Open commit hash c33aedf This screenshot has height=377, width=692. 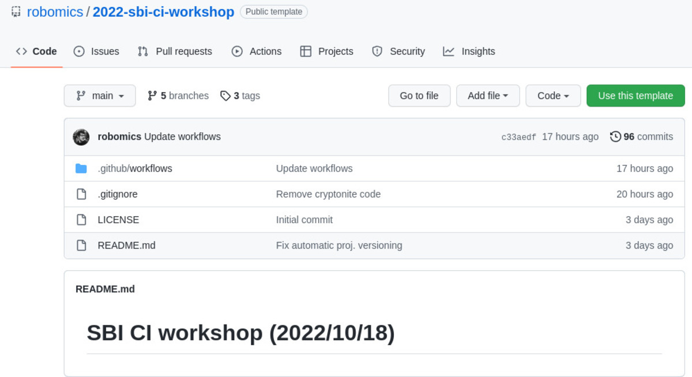click(x=518, y=137)
